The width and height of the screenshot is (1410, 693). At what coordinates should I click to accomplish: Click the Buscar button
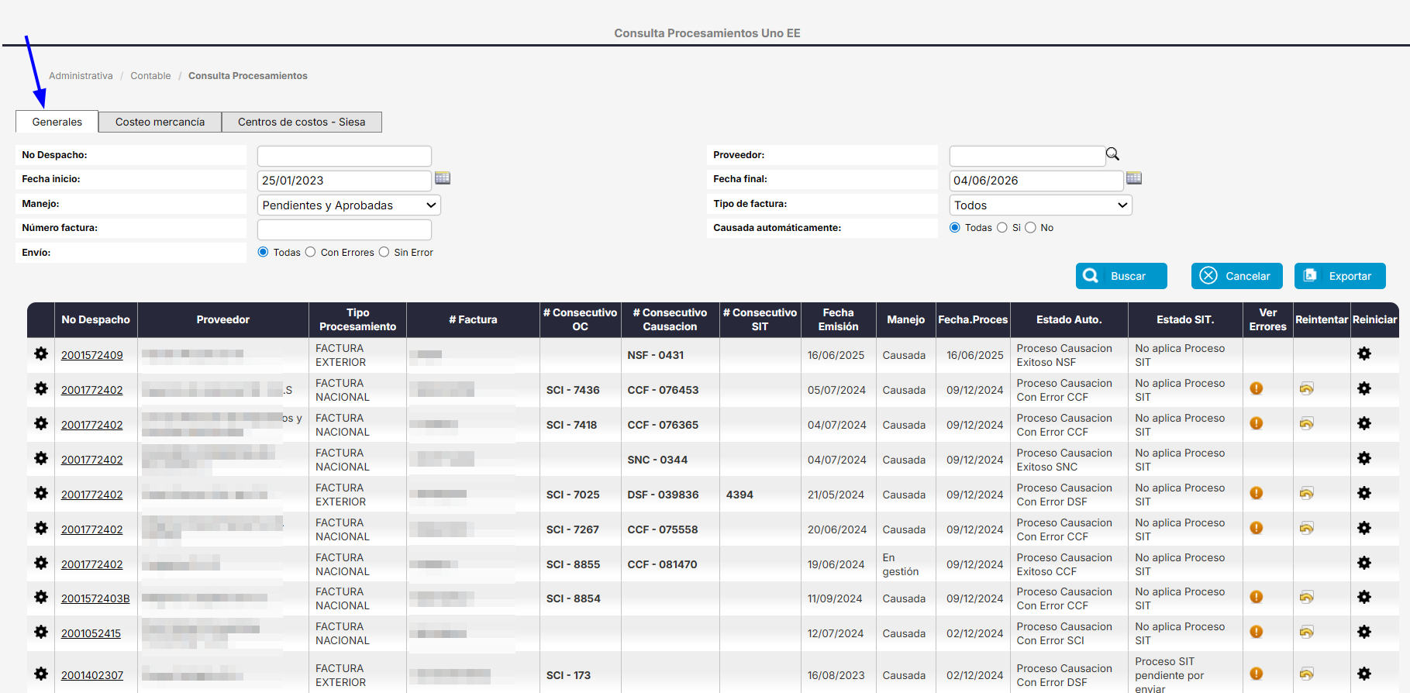point(1121,276)
